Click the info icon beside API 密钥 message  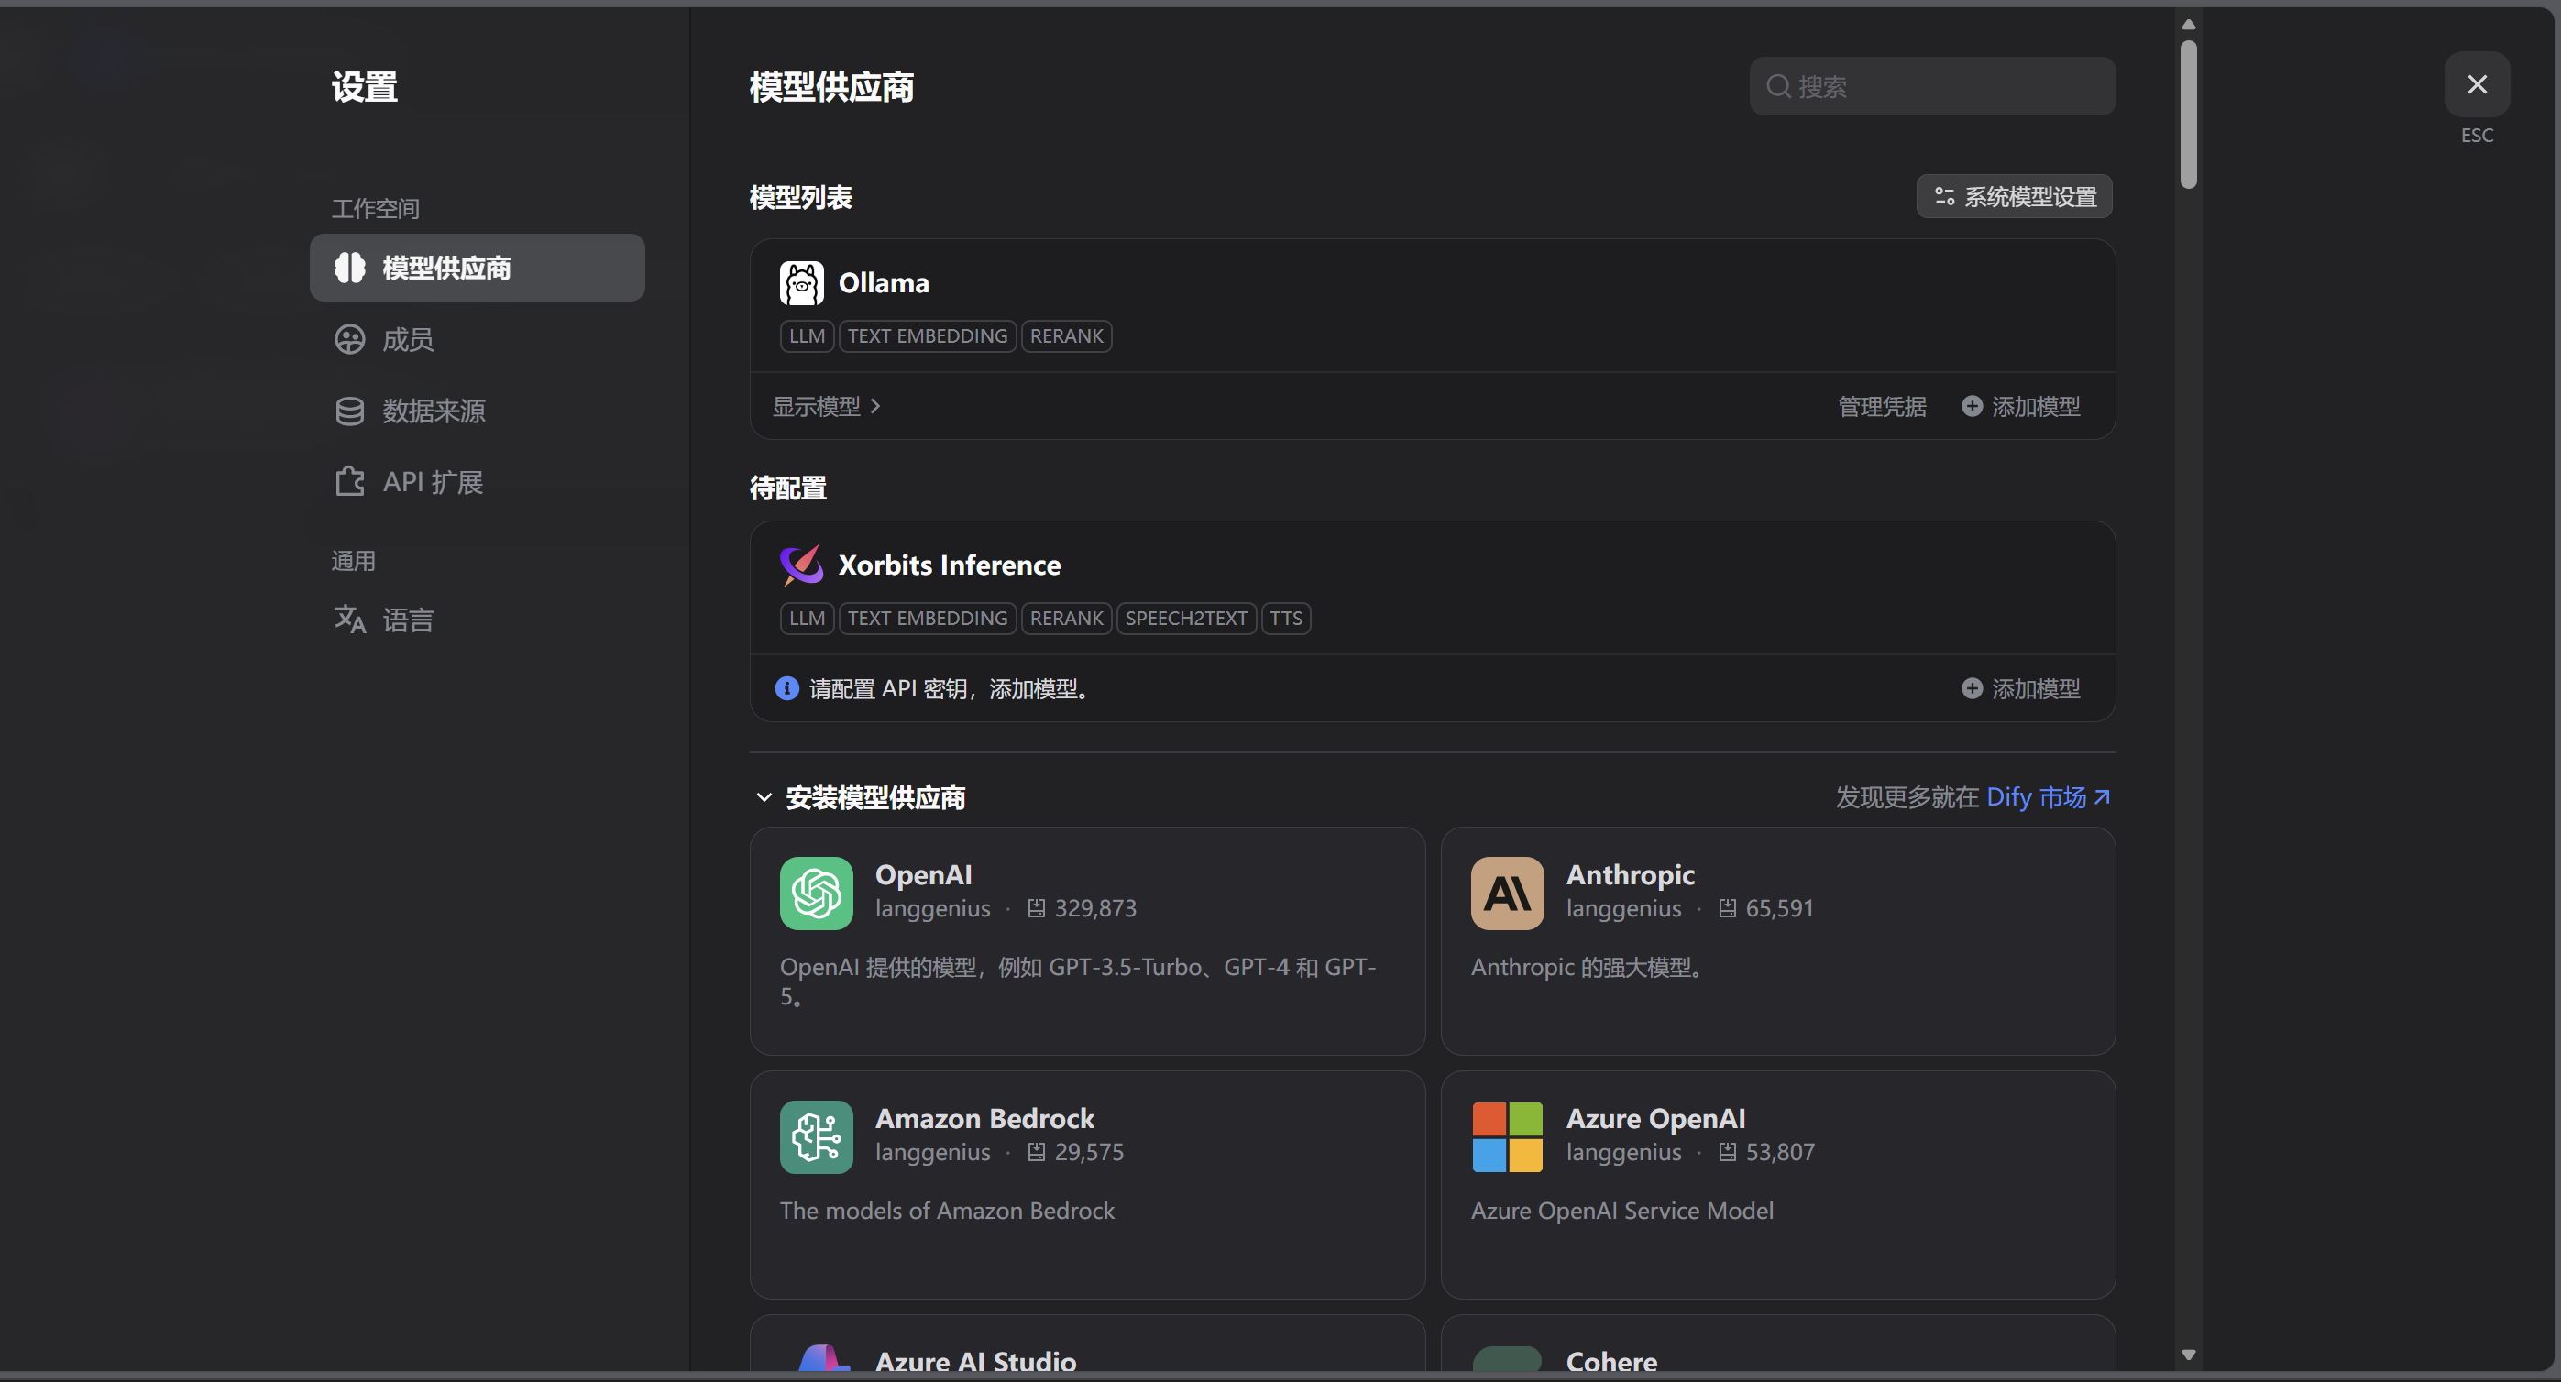click(786, 688)
